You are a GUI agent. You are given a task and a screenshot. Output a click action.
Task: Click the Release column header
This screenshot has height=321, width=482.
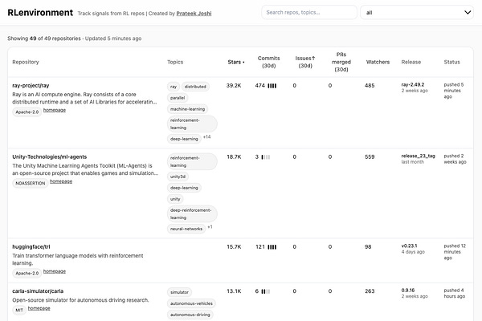(x=411, y=62)
